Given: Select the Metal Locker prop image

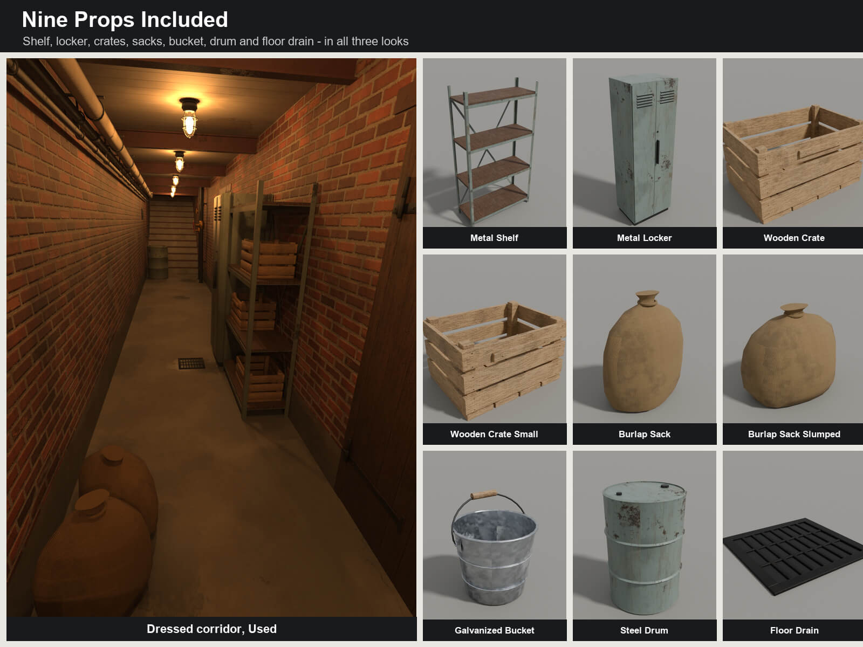Looking at the screenshot, I should point(645,142).
